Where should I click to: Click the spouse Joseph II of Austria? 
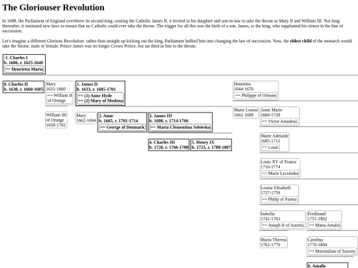point(282,226)
